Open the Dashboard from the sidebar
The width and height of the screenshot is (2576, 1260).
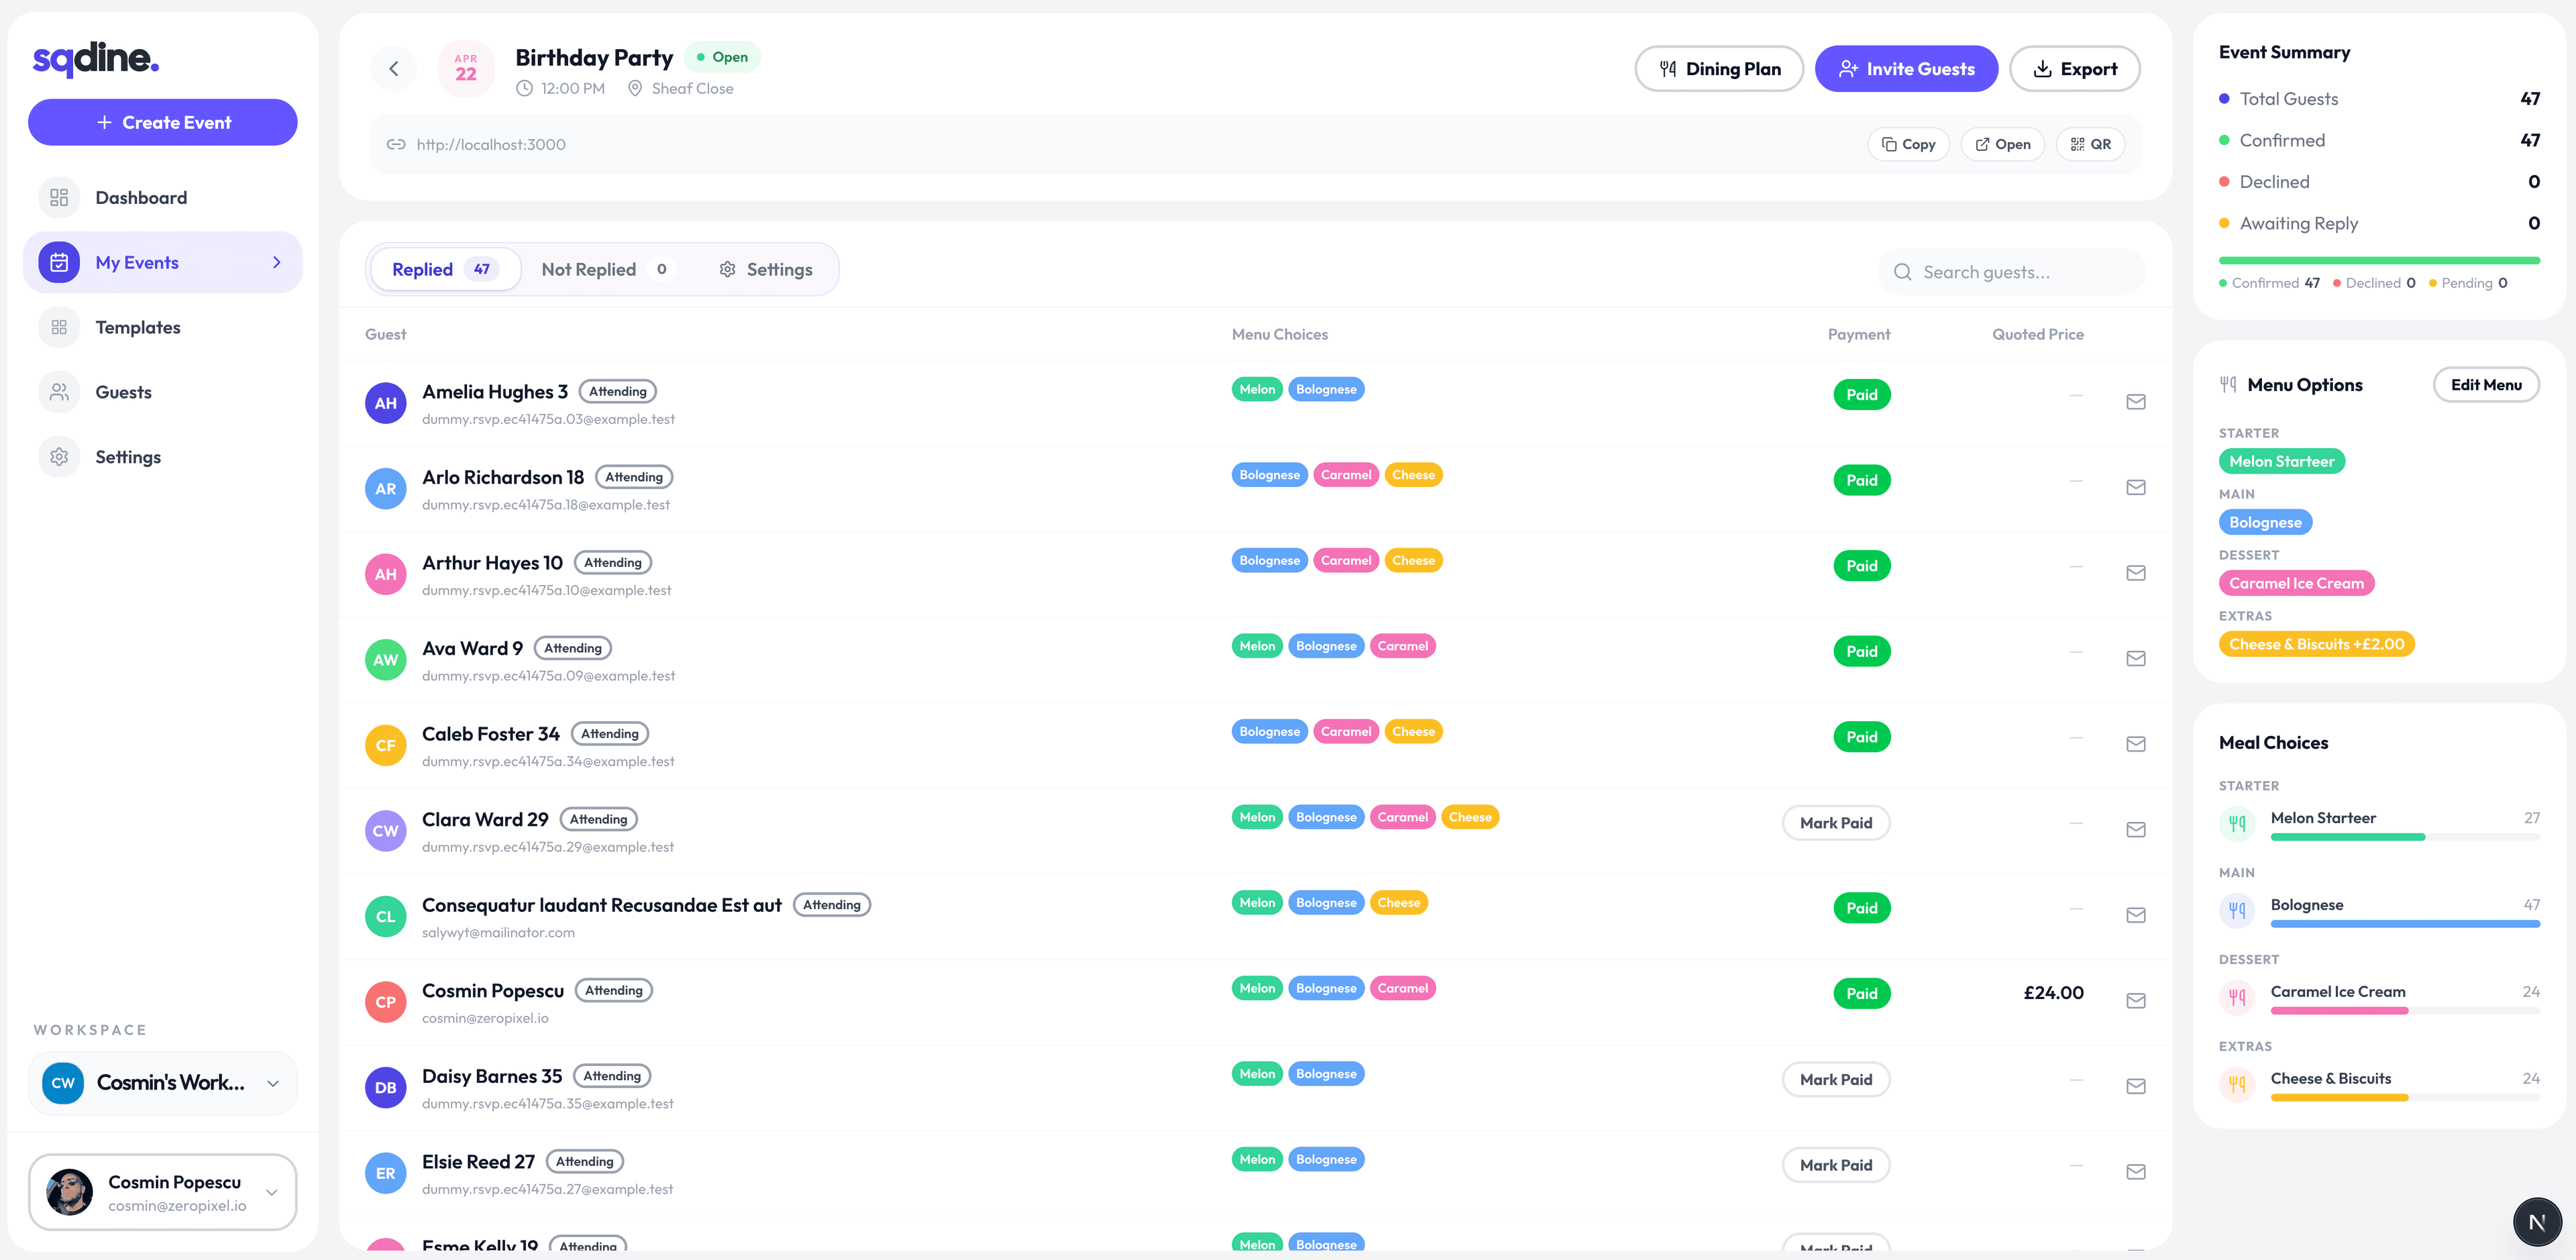[x=141, y=198]
